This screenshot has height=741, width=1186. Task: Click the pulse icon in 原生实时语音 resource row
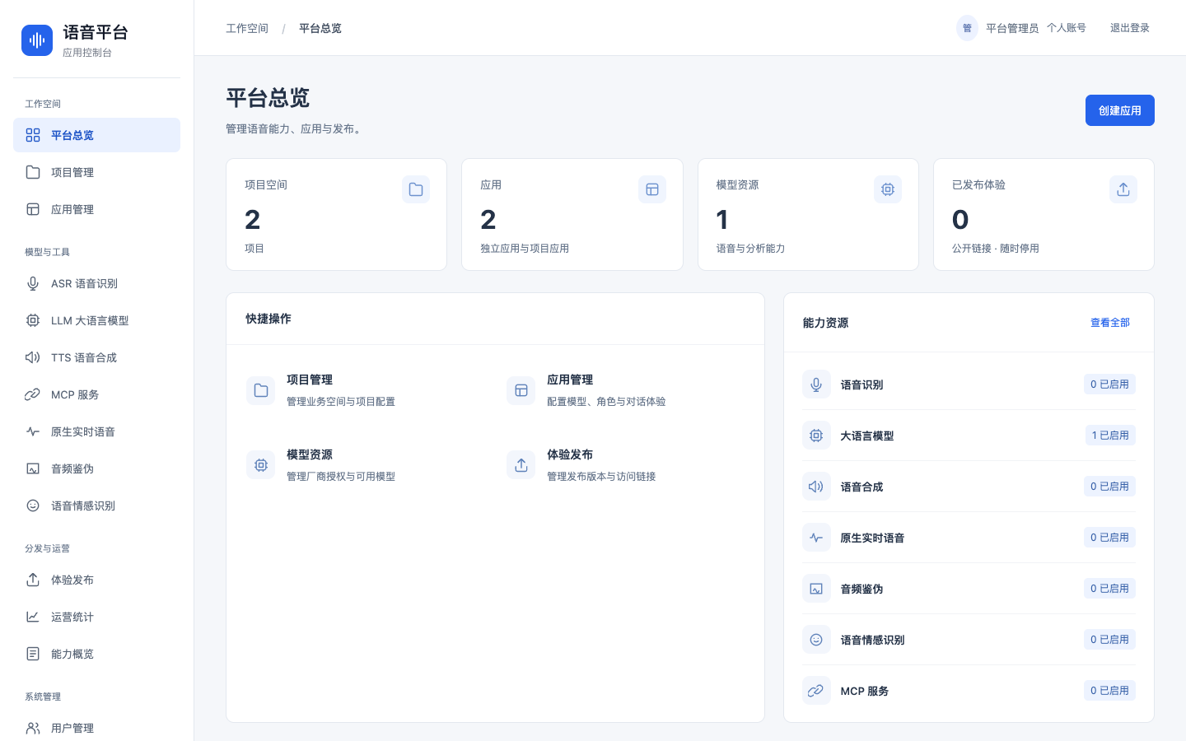[x=816, y=538]
